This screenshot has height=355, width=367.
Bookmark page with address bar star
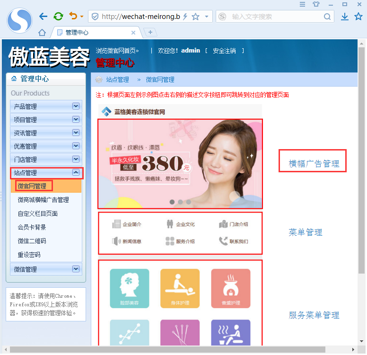(195, 17)
